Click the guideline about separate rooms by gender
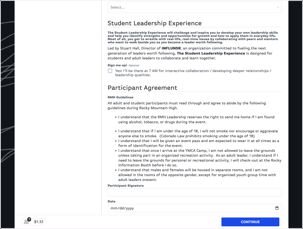The width and height of the screenshot is (303, 229). pyautogui.click(x=197, y=175)
